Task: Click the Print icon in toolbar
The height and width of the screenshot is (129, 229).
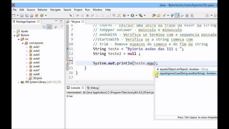Action: pos(31,15)
